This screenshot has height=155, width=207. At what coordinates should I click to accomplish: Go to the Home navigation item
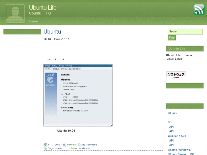33,21
